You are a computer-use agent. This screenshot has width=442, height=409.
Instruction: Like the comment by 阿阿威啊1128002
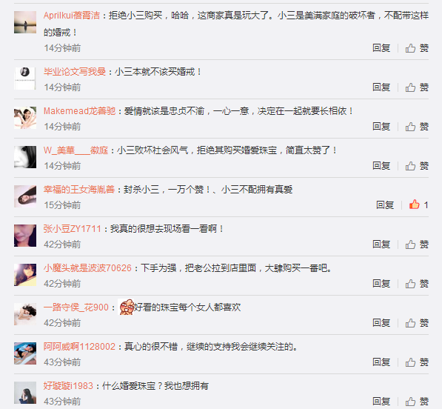pos(417,362)
